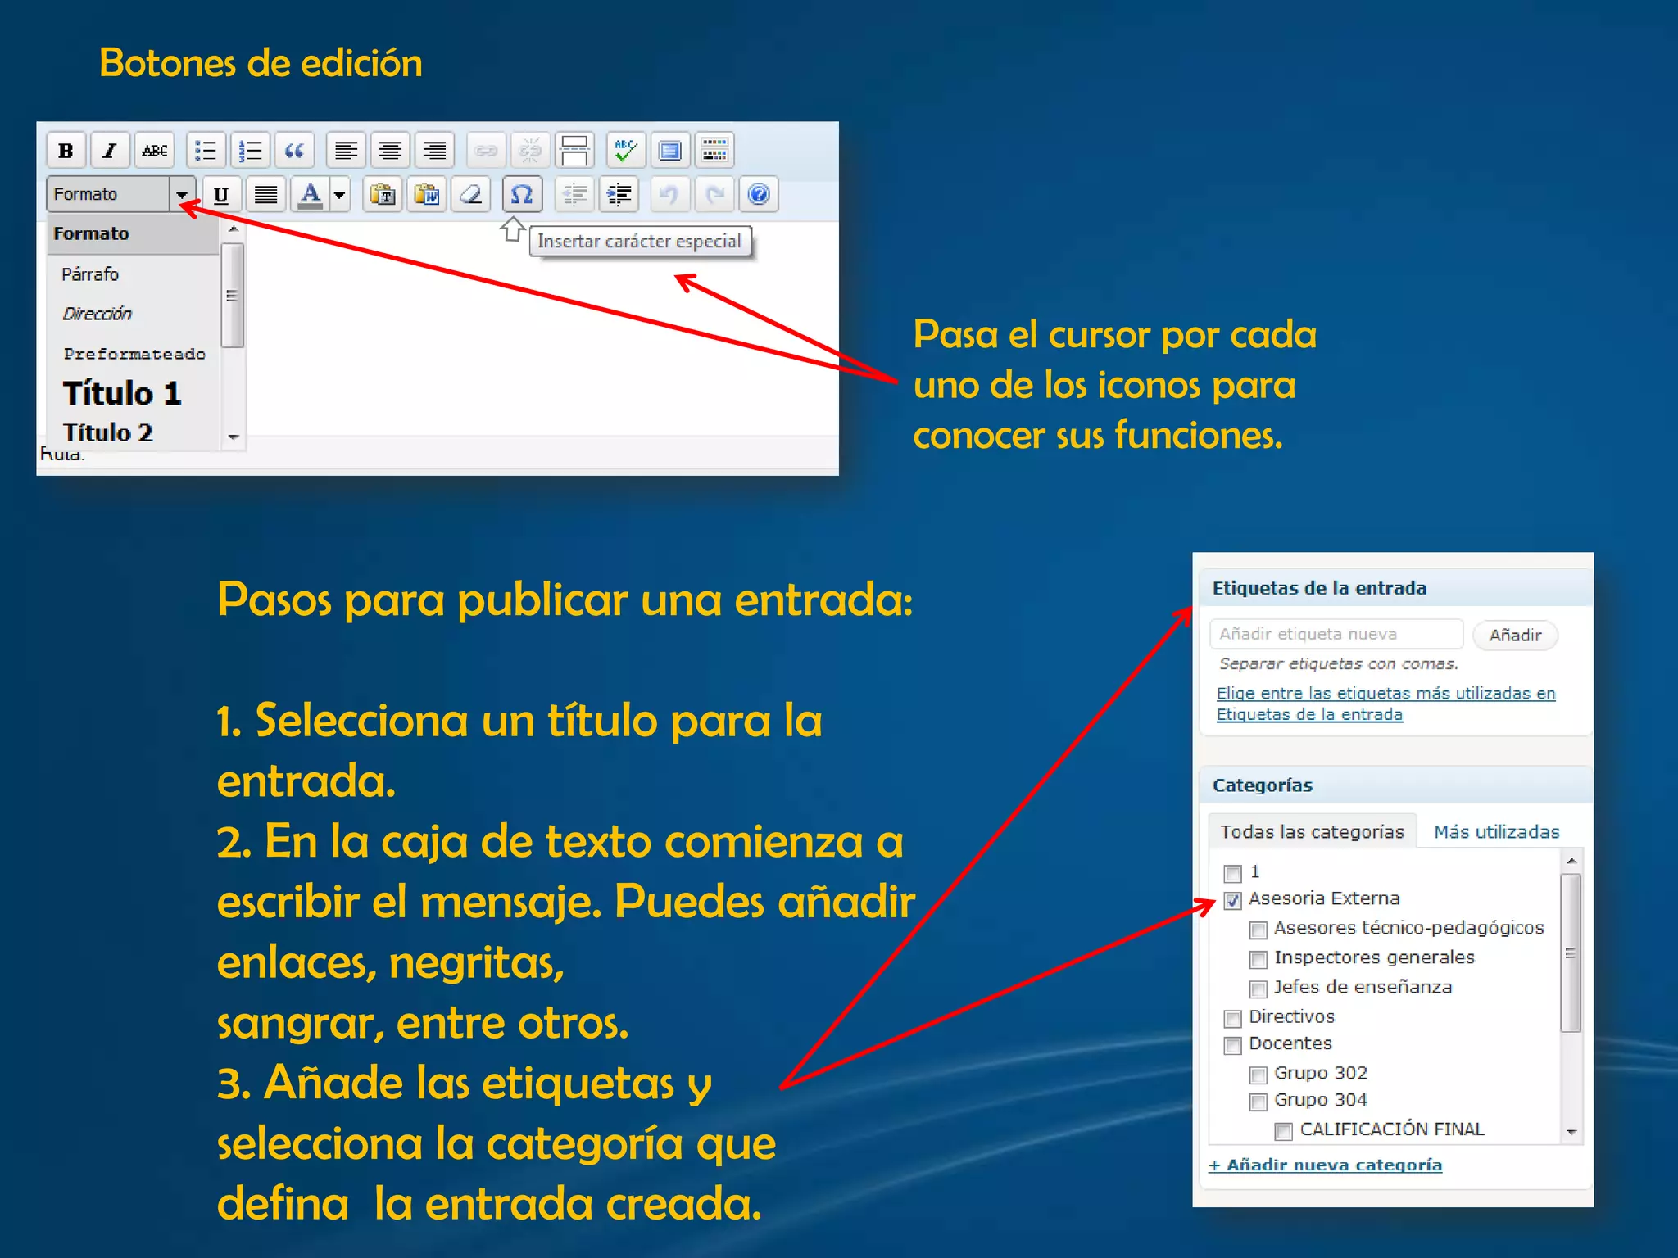Viewport: 1678px width, 1258px height.
Task: Align text to the right
Action: pos(434,151)
